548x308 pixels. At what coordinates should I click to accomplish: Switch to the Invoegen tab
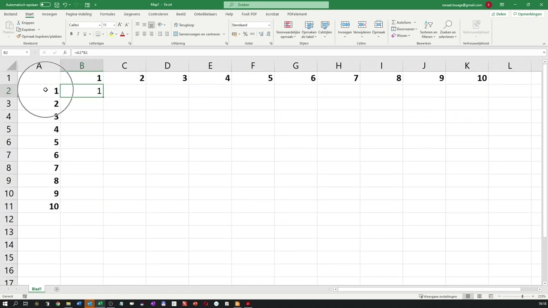[x=49, y=14]
